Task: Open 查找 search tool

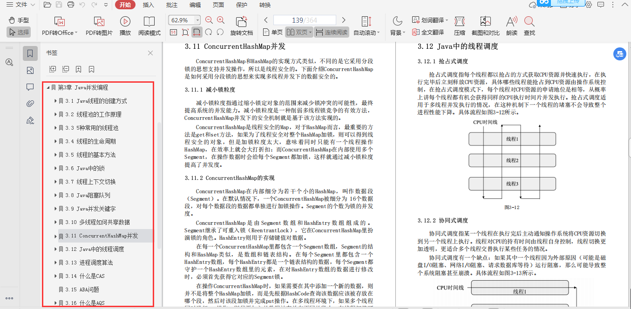Action: (529, 26)
